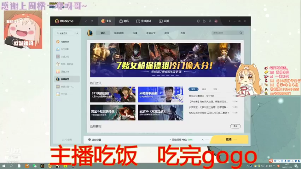
Task: Go back with the left arrow
Action: (86, 21)
